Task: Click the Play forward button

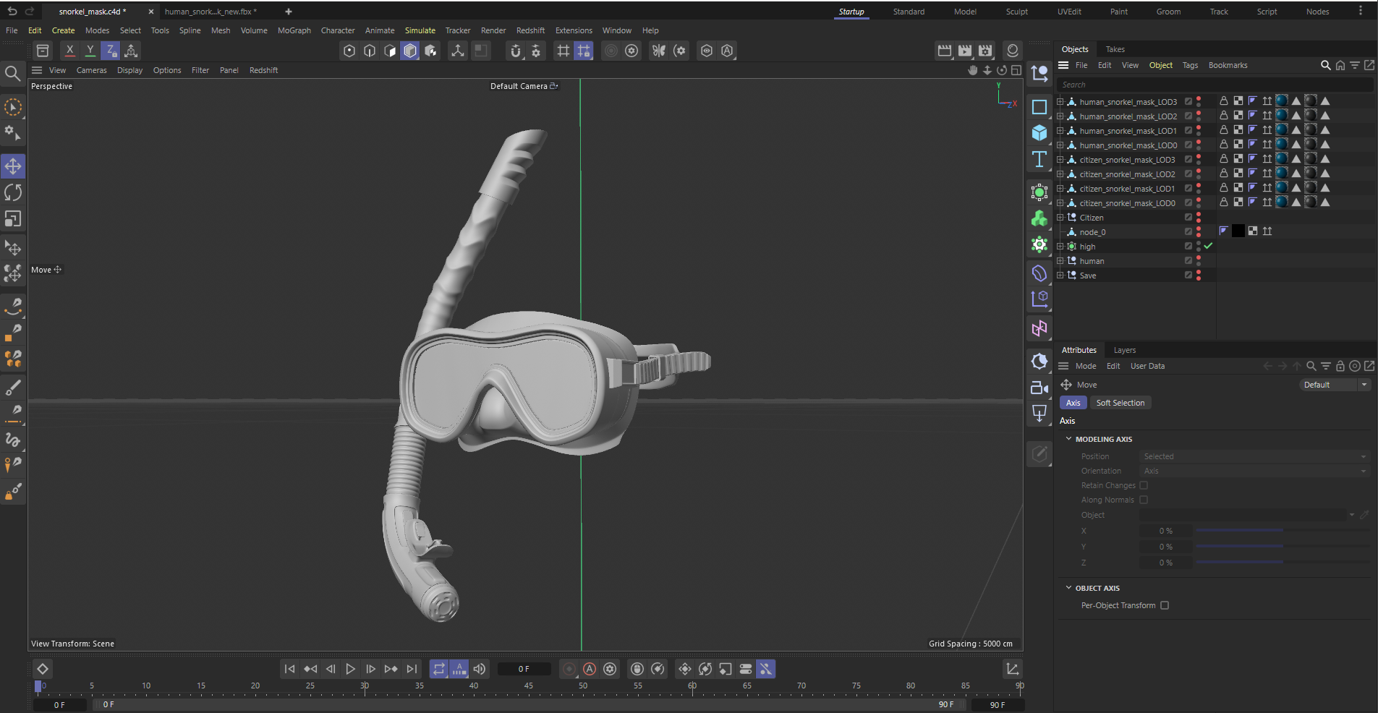Action: coord(351,669)
